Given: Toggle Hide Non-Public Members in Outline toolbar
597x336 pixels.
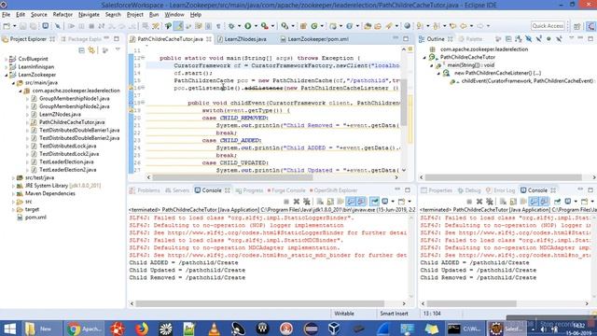Looking at the screenshot, I should coord(548,39).
